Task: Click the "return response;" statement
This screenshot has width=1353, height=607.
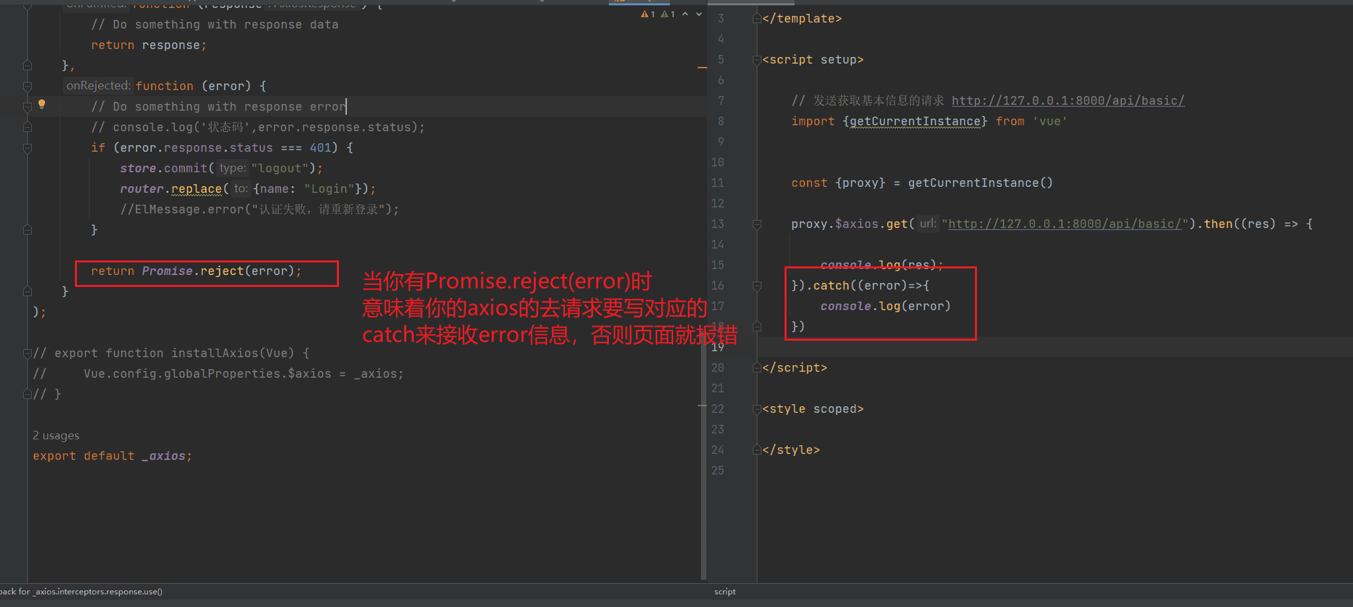Action: pos(149,45)
